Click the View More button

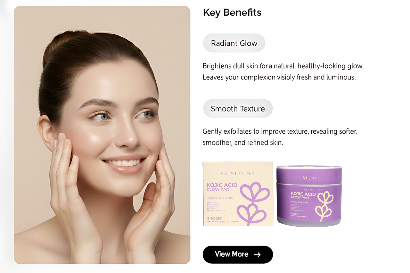coord(238,254)
